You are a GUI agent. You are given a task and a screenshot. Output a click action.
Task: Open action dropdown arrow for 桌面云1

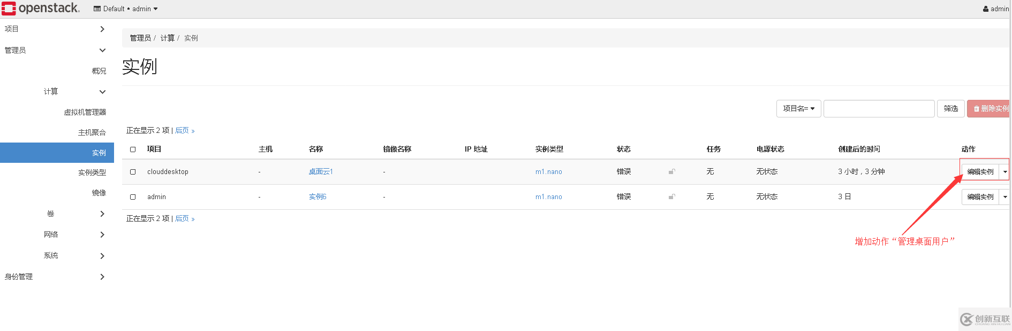[x=1005, y=172]
